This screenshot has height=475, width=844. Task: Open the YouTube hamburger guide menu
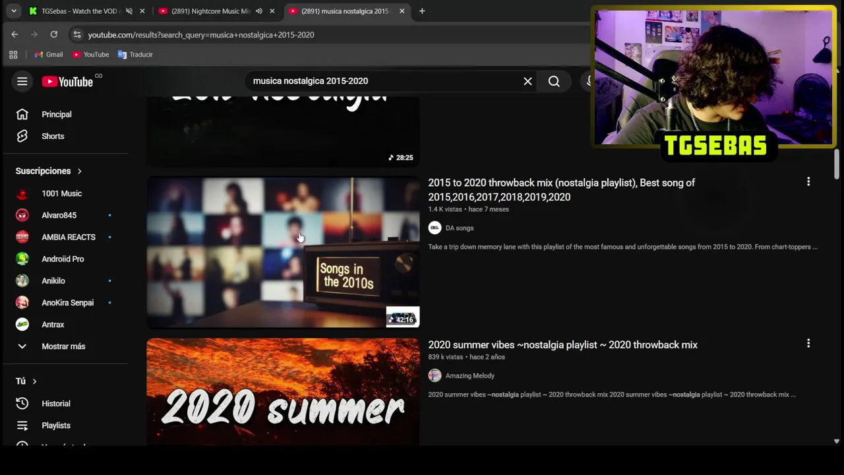[x=22, y=81]
